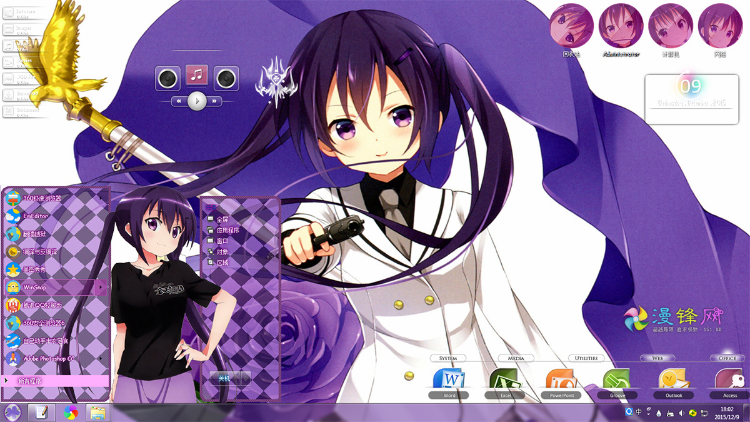The image size is (750, 422).
Task: Expand the Adobe Photoshop CC submenu arrow
Action: [x=102, y=359]
